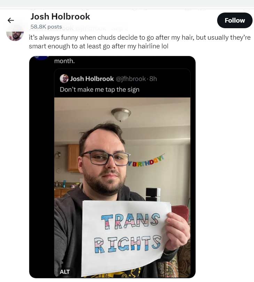254x282 pixels.
Task: Click the ceiling light fixture in photo
Action: [121, 115]
